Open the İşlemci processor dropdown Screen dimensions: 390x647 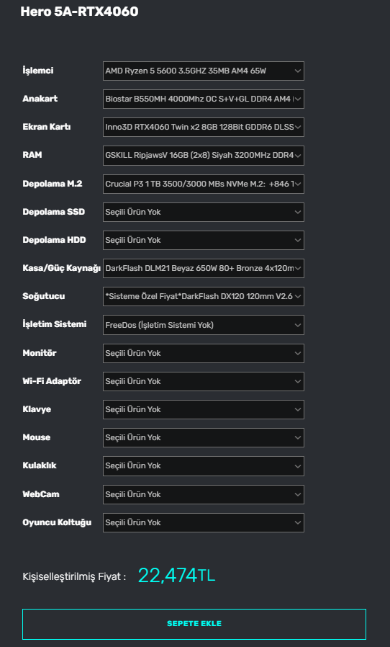coord(203,71)
